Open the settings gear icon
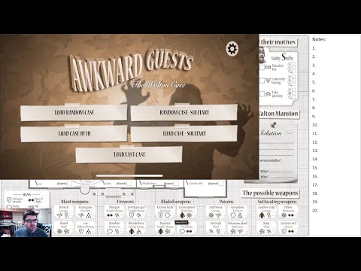This screenshot has width=361, height=271. tap(232, 49)
